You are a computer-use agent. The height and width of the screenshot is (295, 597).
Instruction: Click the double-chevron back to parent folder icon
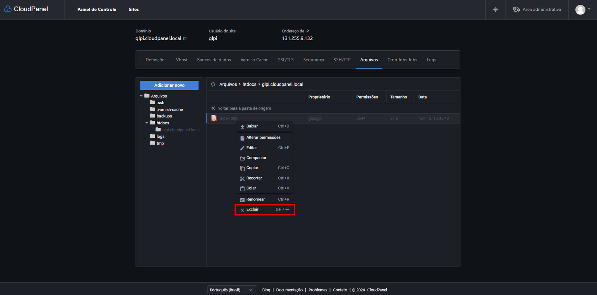point(213,108)
